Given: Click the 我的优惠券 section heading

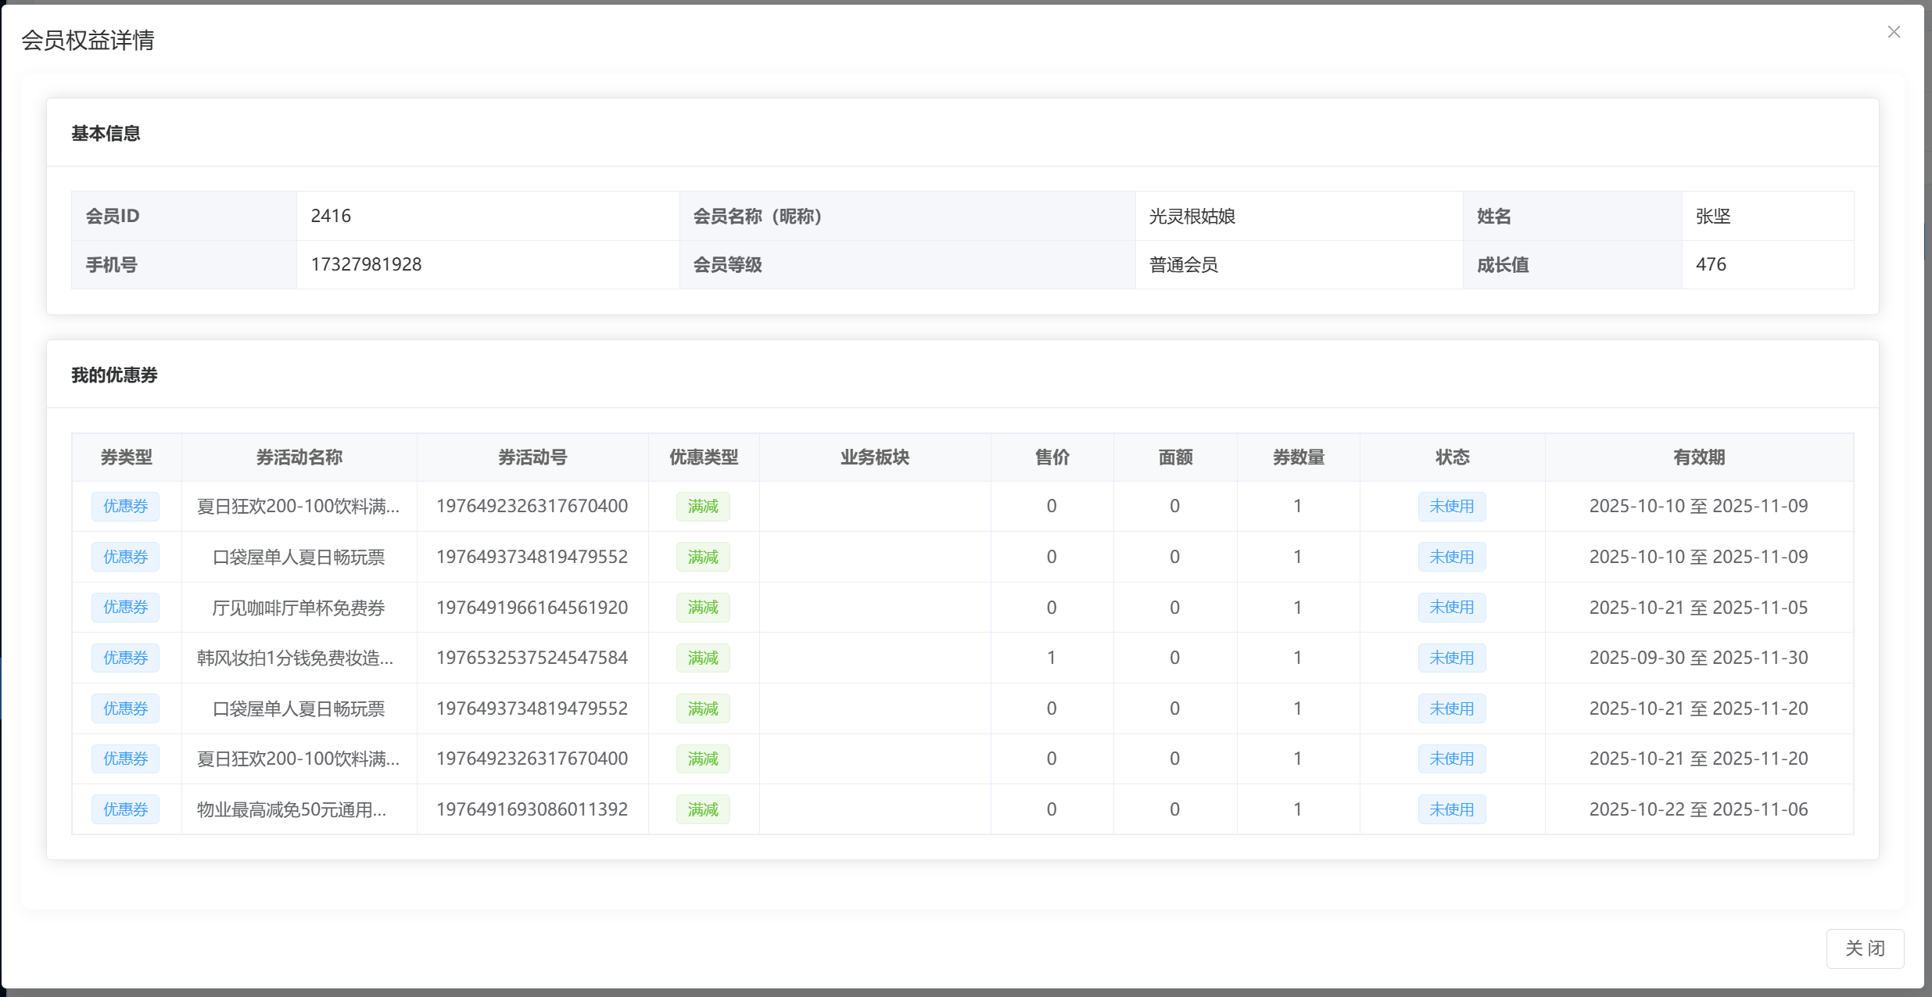Looking at the screenshot, I should click(114, 375).
